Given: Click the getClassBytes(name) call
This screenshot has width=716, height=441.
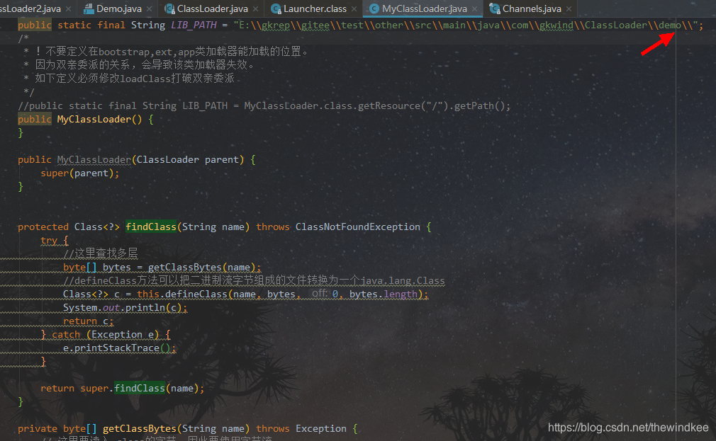Looking at the screenshot, I should [202, 268].
